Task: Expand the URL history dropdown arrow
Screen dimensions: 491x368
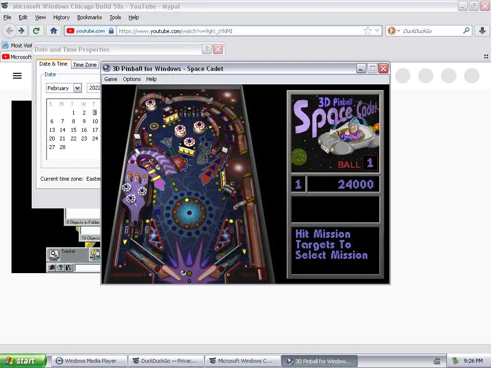Action: [x=377, y=31]
